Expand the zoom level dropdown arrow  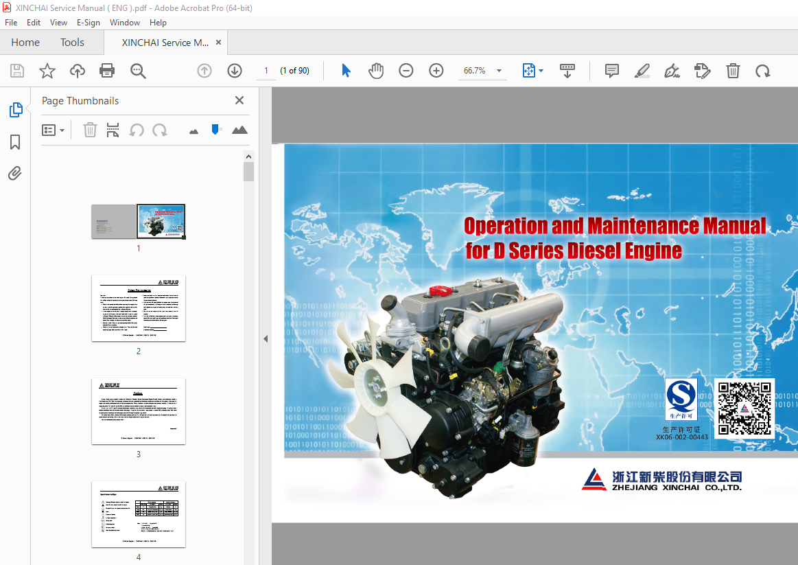pyautogui.click(x=500, y=71)
